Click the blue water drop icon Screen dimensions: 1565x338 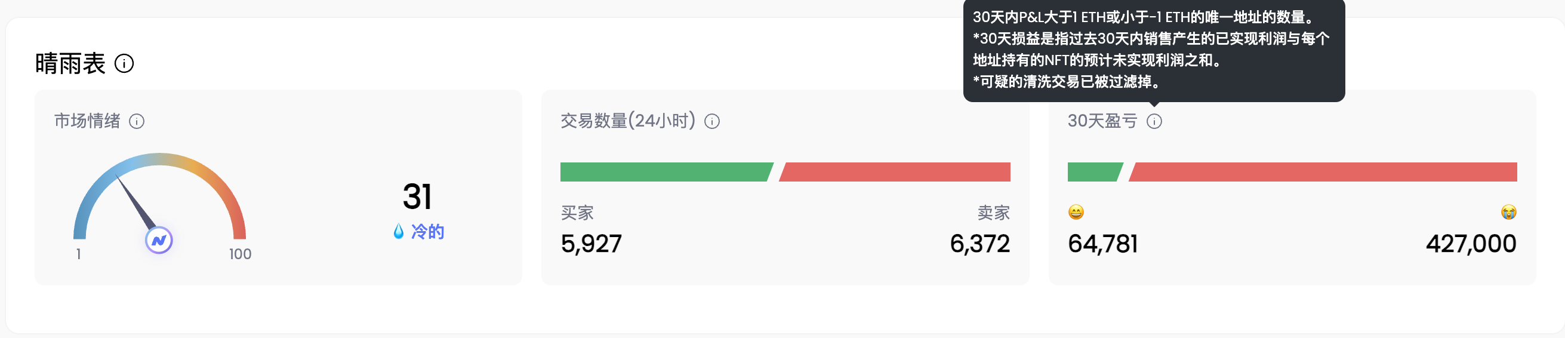click(399, 231)
